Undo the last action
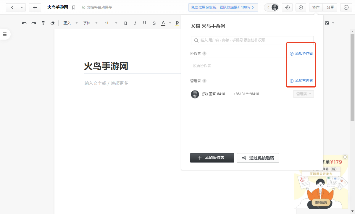This screenshot has width=355, height=214. [x=24, y=23]
